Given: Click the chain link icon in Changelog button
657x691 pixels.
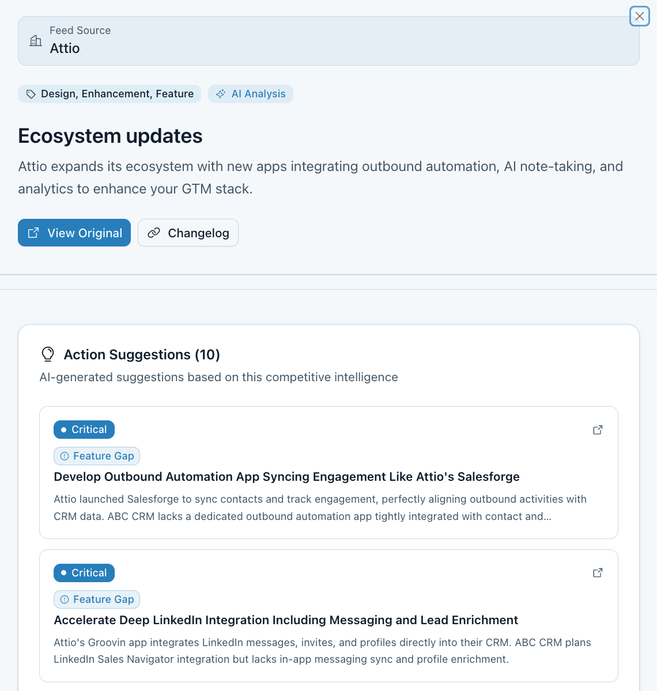Looking at the screenshot, I should (x=154, y=233).
